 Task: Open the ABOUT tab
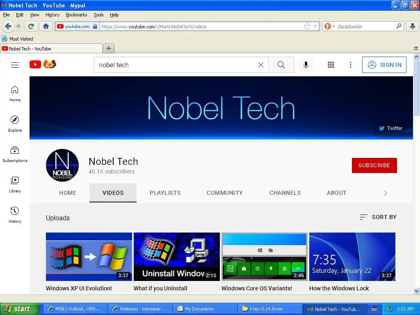point(336,193)
